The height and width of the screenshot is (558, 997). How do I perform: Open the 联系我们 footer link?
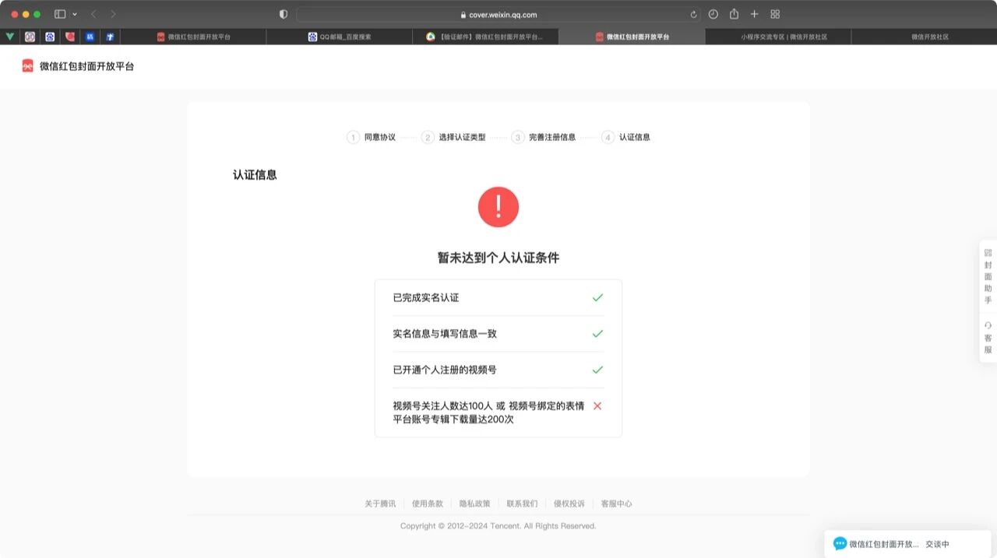point(522,504)
